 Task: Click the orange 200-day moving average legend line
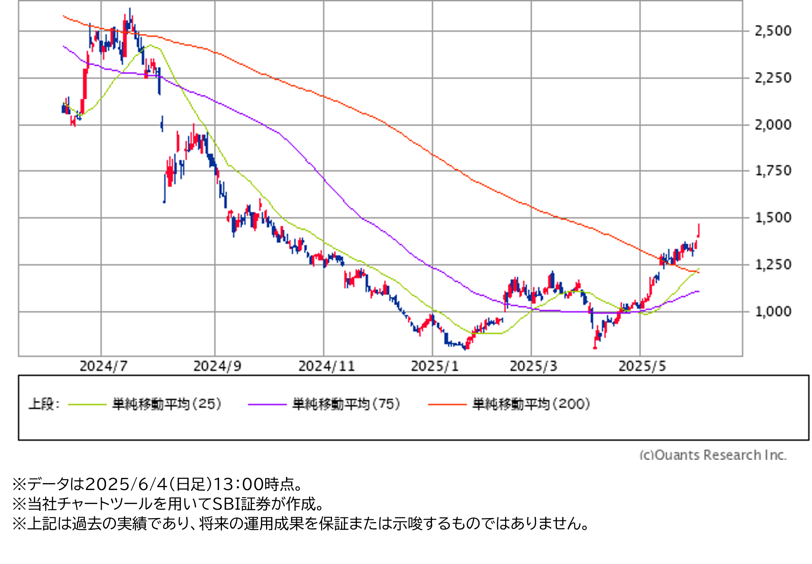(x=447, y=404)
